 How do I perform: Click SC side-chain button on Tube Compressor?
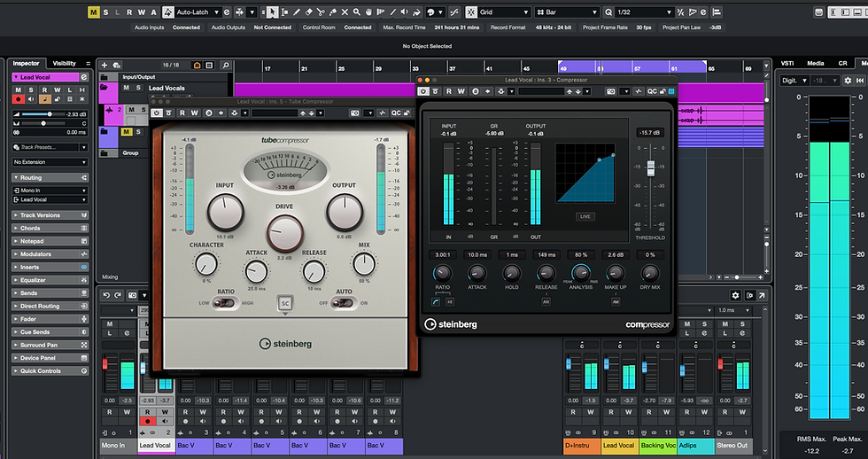[x=285, y=303]
